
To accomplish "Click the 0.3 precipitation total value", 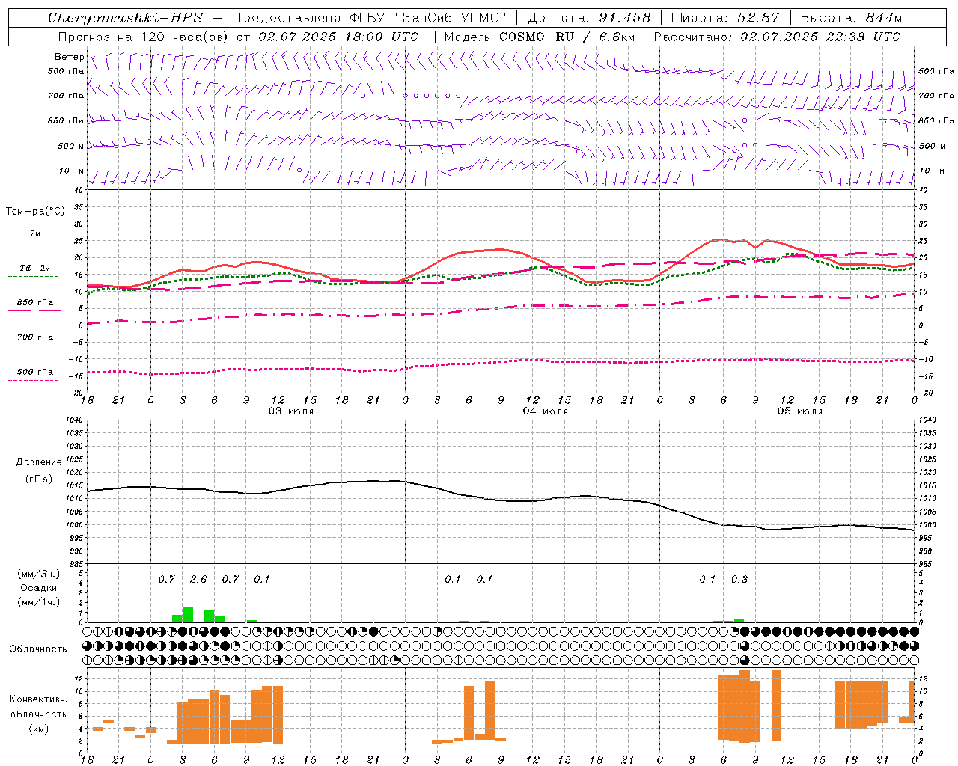I will click(x=739, y=580).
